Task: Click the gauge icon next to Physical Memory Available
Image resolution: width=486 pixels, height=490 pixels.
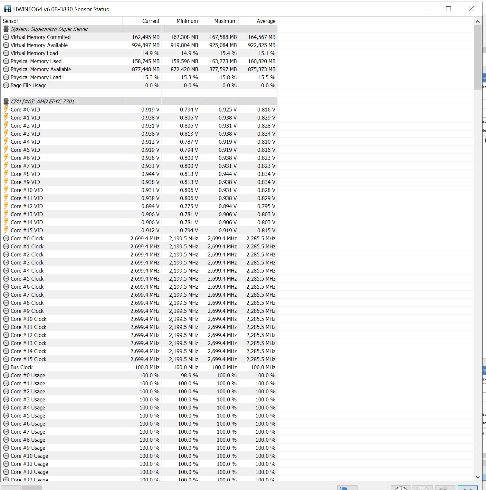Action: [6, 69]
